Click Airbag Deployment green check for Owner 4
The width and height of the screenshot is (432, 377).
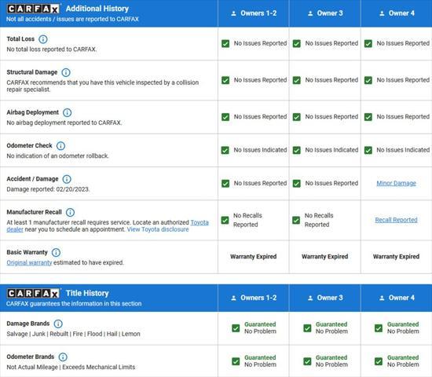pos(368,117)
